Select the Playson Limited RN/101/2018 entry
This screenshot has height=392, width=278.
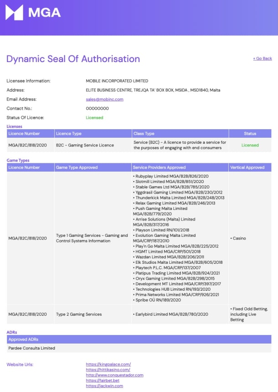pyautogui.click(x=161, y=230)
